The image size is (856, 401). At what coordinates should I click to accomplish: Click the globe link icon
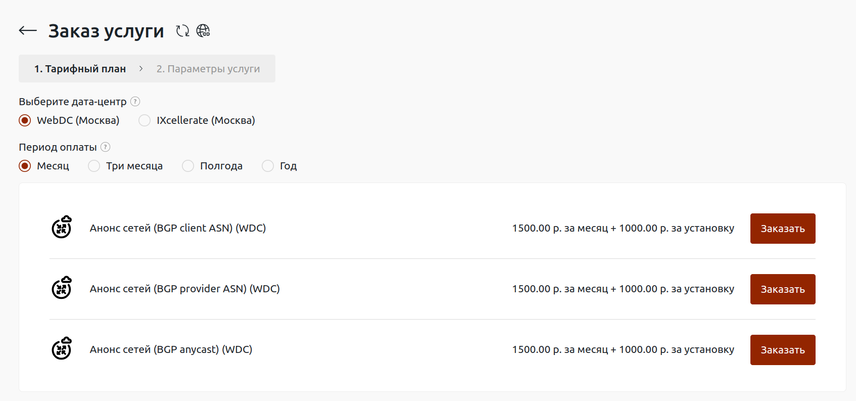pyautogui.click(x=203, y=31)
